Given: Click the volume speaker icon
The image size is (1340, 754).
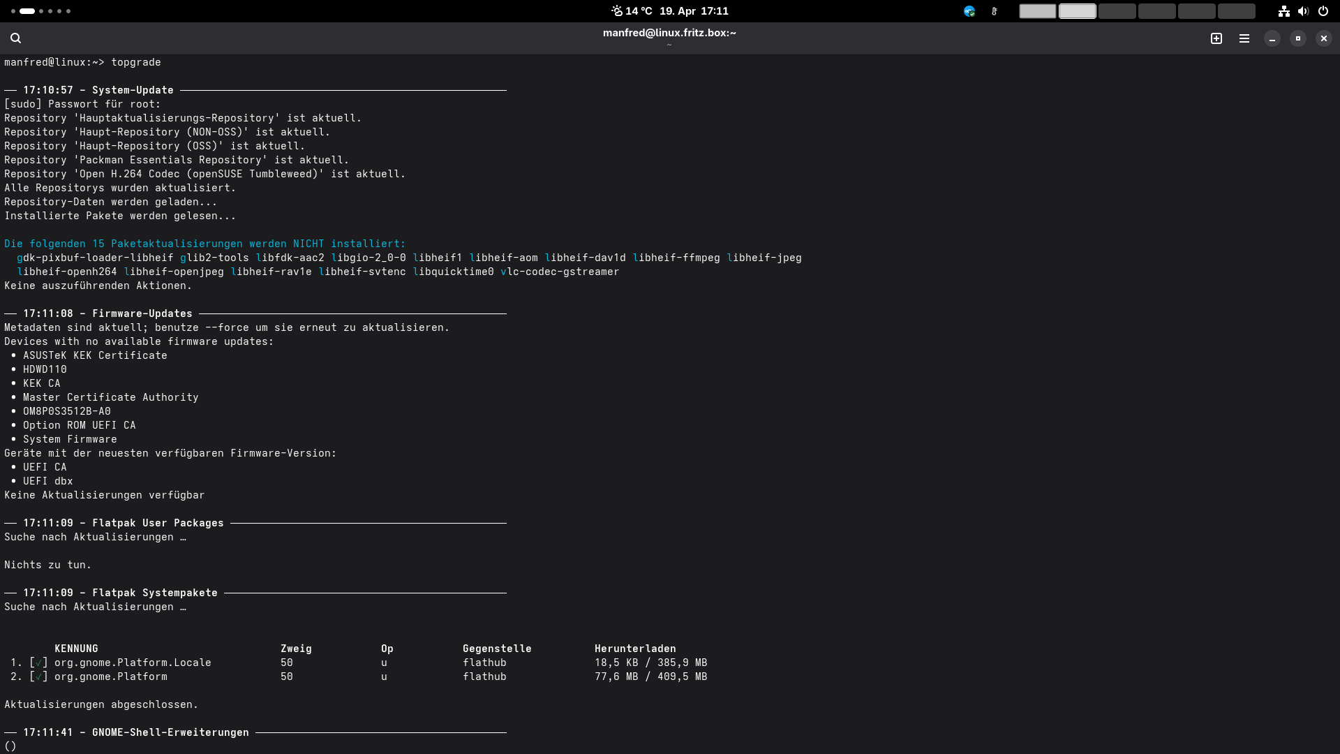Looking at the screenshot, I should tap(1303, 11).
